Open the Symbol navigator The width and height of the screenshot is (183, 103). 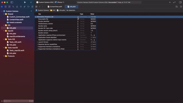(x=9, y=7)
